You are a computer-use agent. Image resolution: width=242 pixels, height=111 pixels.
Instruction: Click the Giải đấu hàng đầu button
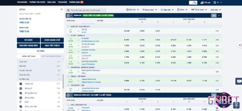pyautogui.click(x=28, y=46)
